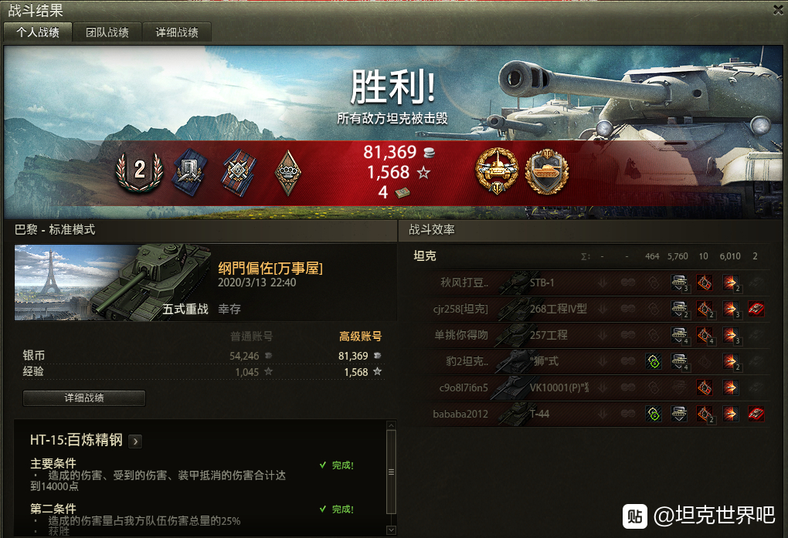Viewport: 788px width, 538px height.
Task: Click the kill icon on cjr258 row
Action: [756, 309]
